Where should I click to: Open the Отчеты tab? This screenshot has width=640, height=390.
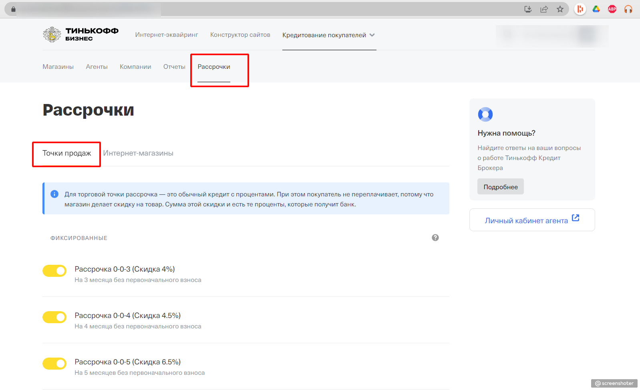(x=174, y=67)
